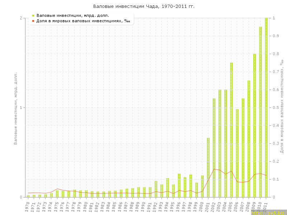Screen dimensions: 287x215
Task: Click the x-axis label 1970
Action: point(27,206)
